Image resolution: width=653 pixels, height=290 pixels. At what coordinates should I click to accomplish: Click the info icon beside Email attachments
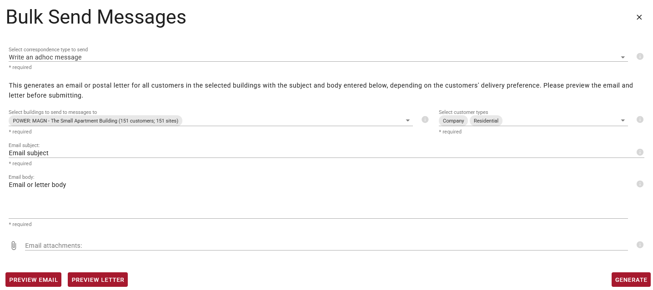pyautogui.click(x=640, y=245)
